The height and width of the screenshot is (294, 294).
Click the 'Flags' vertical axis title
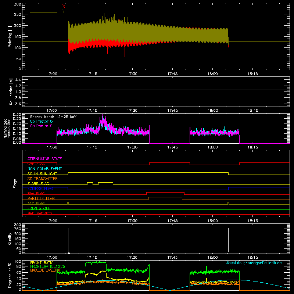point(15,183)
